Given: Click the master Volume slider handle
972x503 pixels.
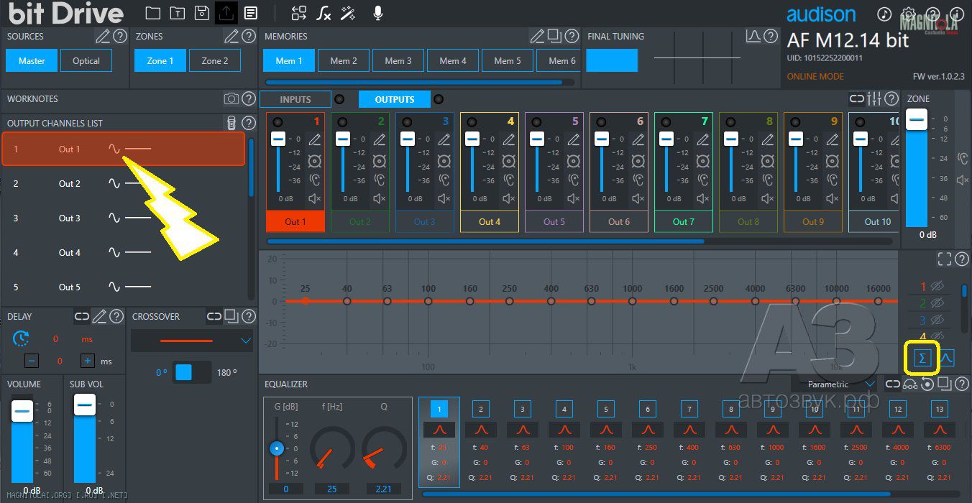Looking at the screenshot, I should [x=22, y=411].
